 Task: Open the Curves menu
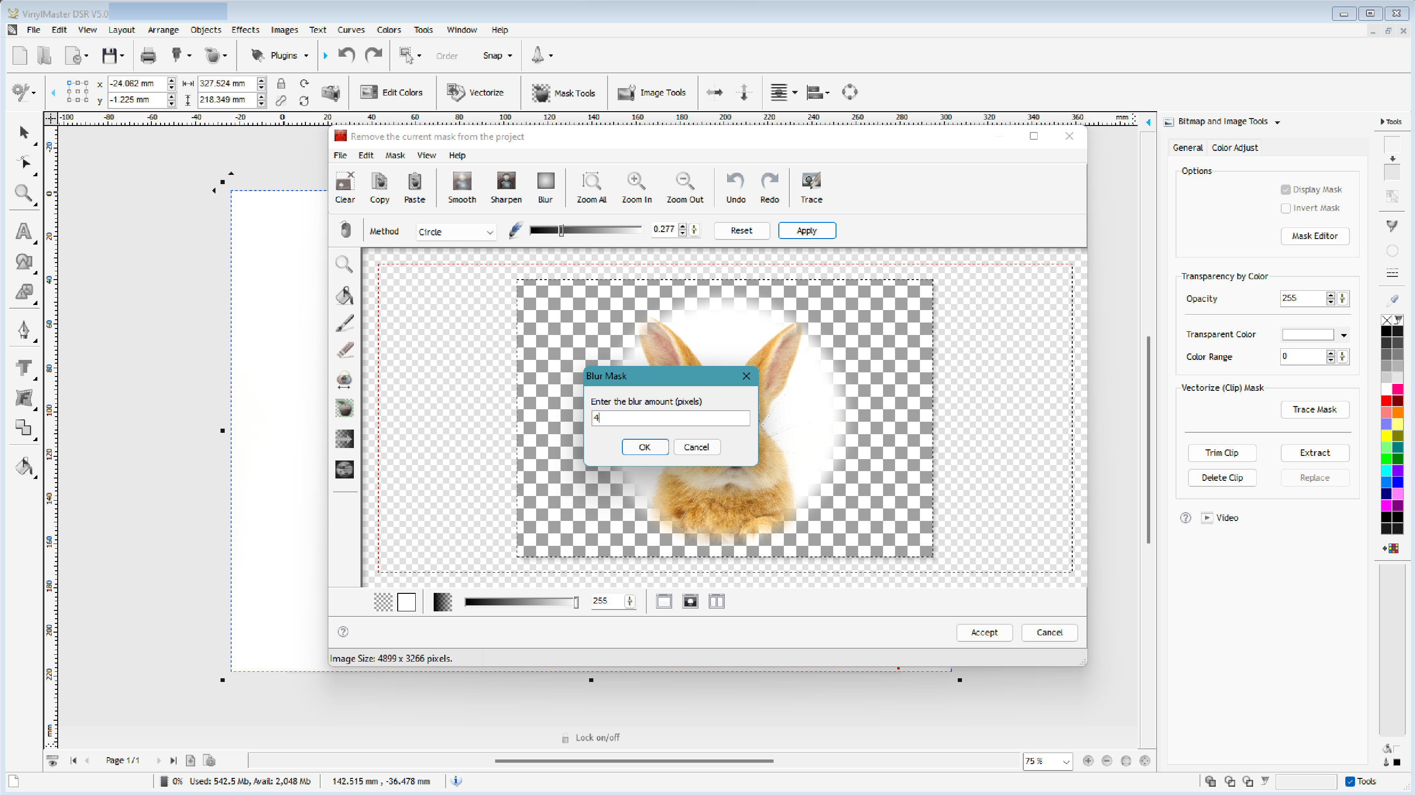tap(351, 30)
